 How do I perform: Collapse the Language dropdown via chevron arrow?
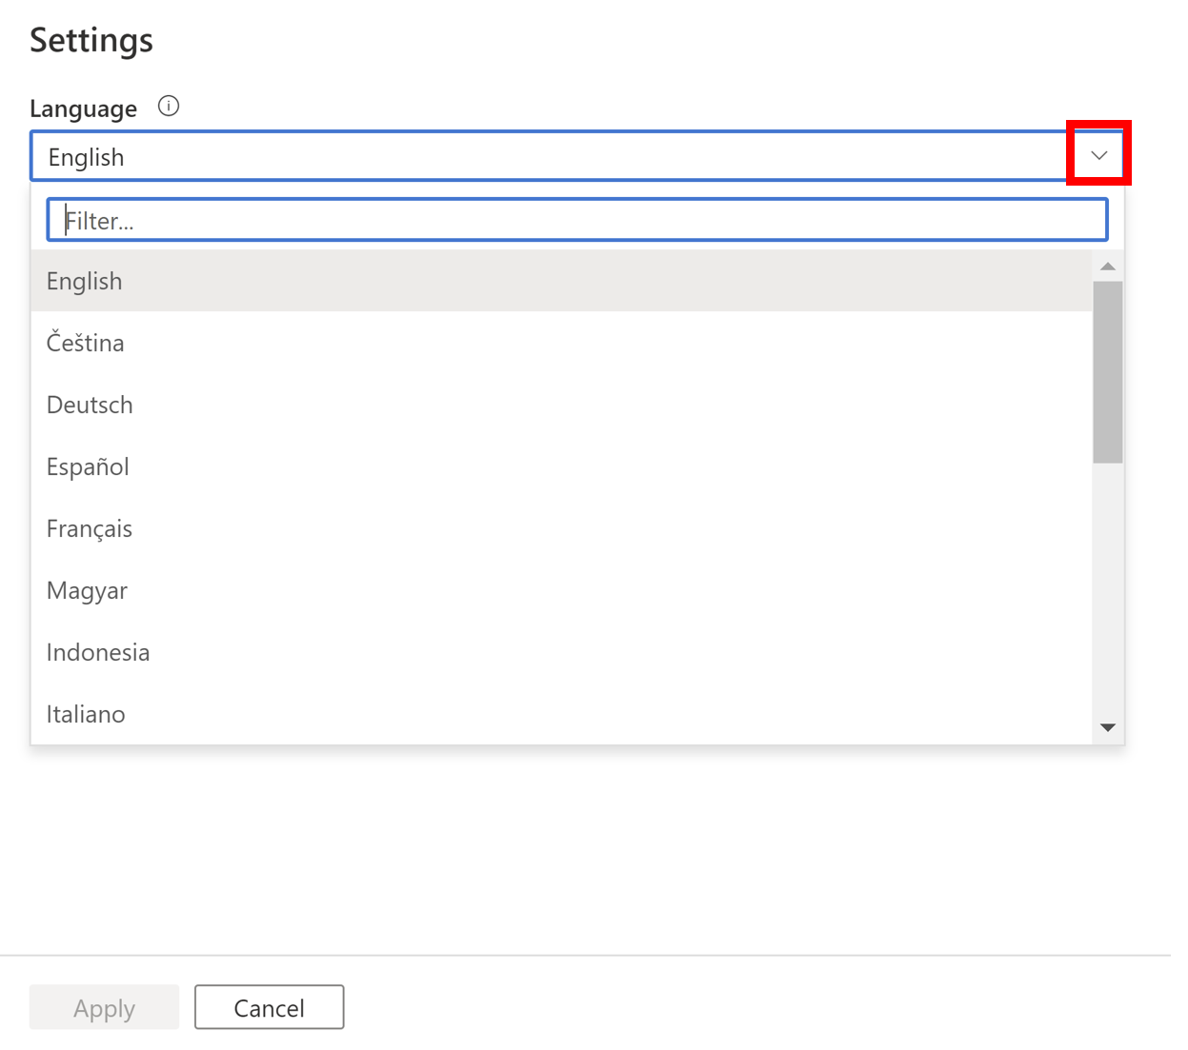point(1098,155)
